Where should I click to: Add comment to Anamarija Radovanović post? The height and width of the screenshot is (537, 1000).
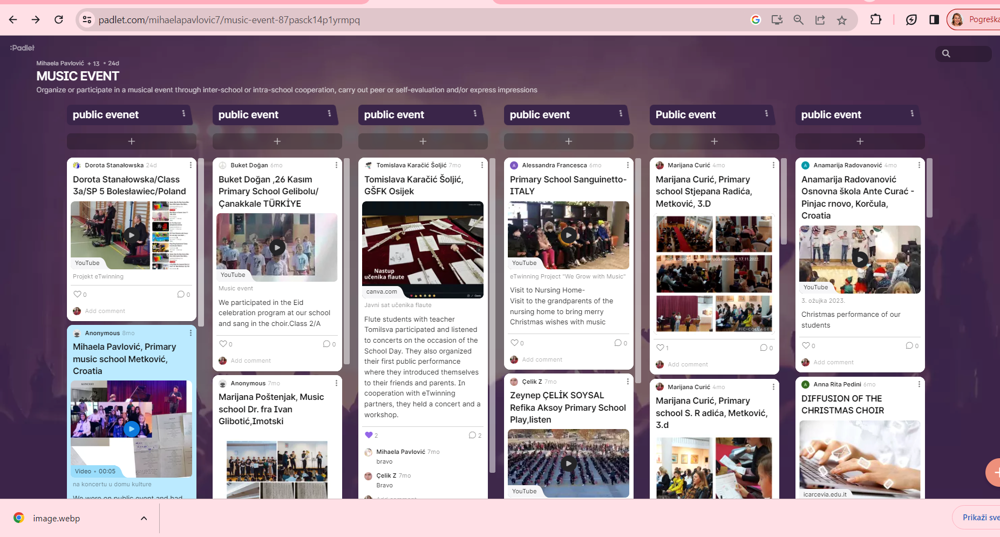coord(833,362)
